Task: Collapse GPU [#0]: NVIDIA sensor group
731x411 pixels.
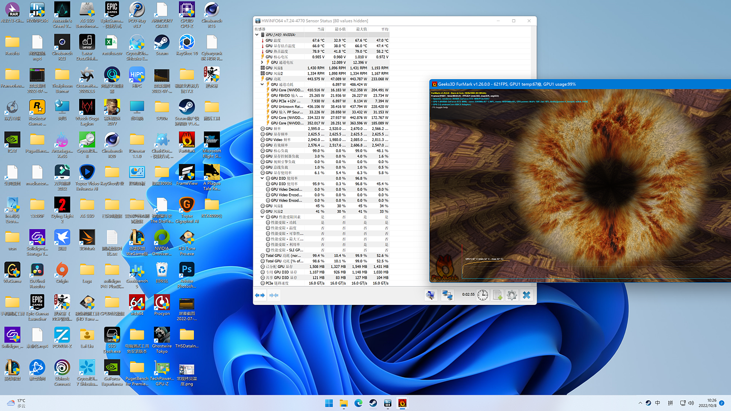Action: click(257, 35)
